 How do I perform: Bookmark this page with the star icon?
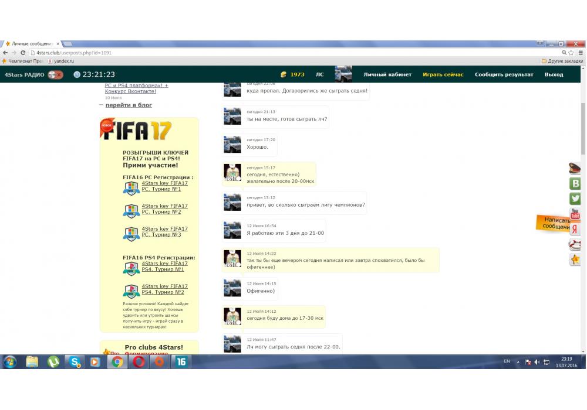[x=571, y=53]
